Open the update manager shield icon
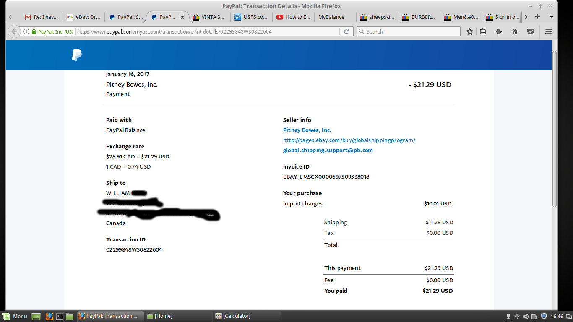 [544, 316]
